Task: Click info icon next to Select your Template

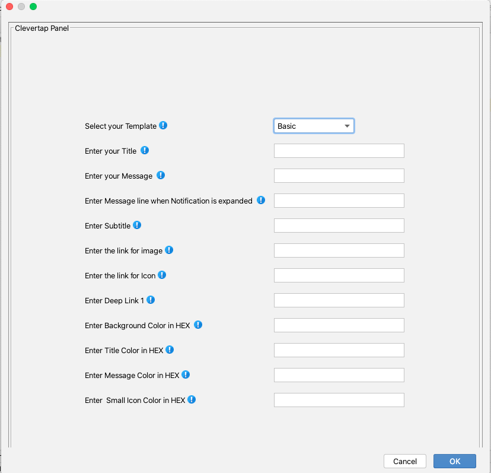Action: pos(163,125)
